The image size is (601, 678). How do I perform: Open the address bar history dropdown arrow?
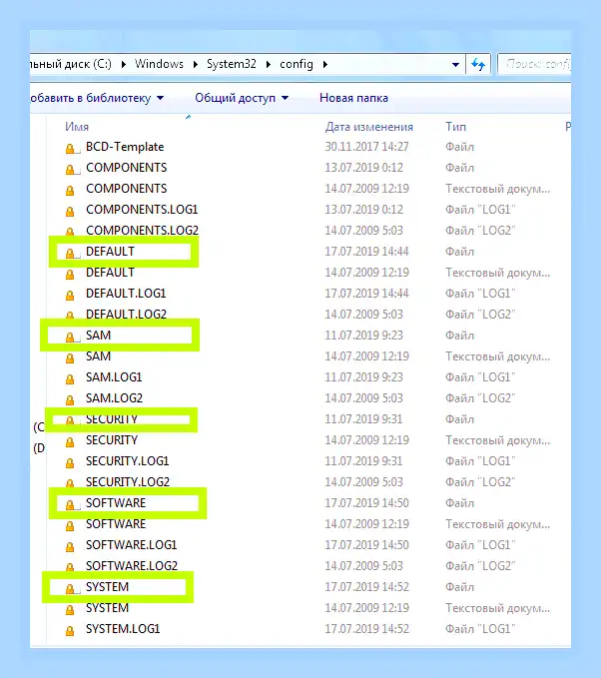tap(455, 65)
